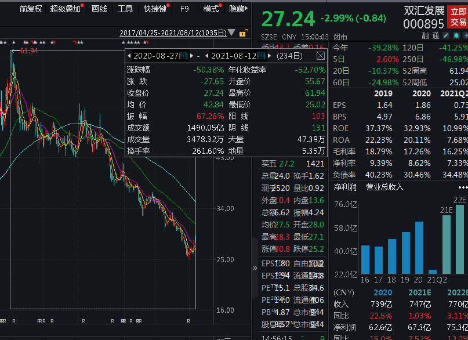
Task: Click the 立即交易 trade button
Action: click(x=458, y=16)
